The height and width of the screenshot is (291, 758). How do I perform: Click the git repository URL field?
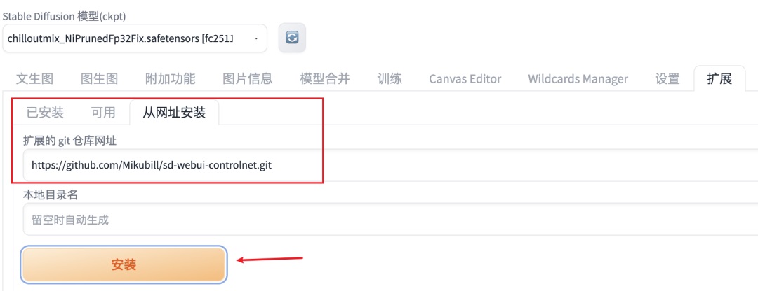pos(391,165)
